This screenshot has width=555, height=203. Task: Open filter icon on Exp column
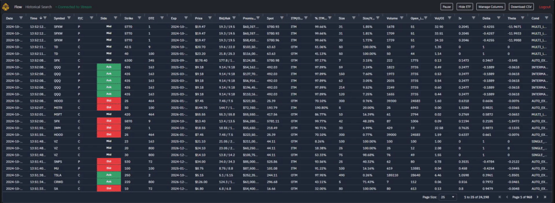[x=186, y=18]
